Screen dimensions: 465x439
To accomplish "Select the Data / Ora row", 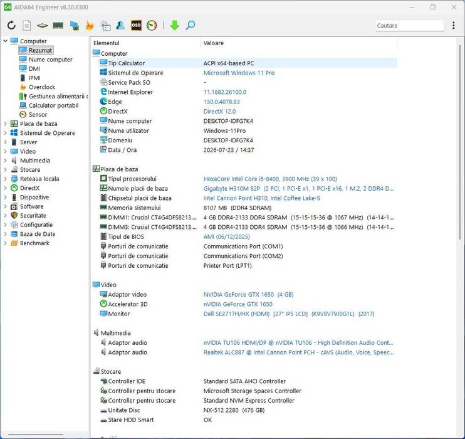I will point(244,150).
